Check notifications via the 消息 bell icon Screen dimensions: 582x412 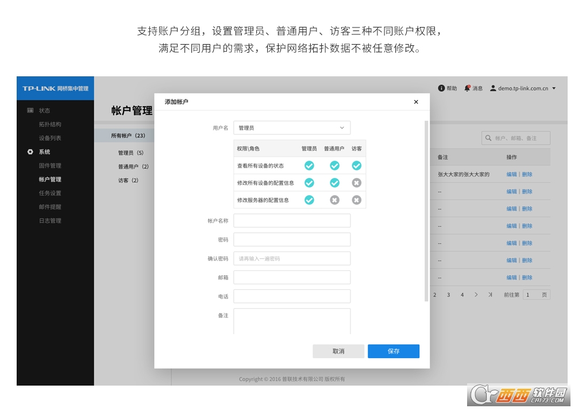click(466, 88)
